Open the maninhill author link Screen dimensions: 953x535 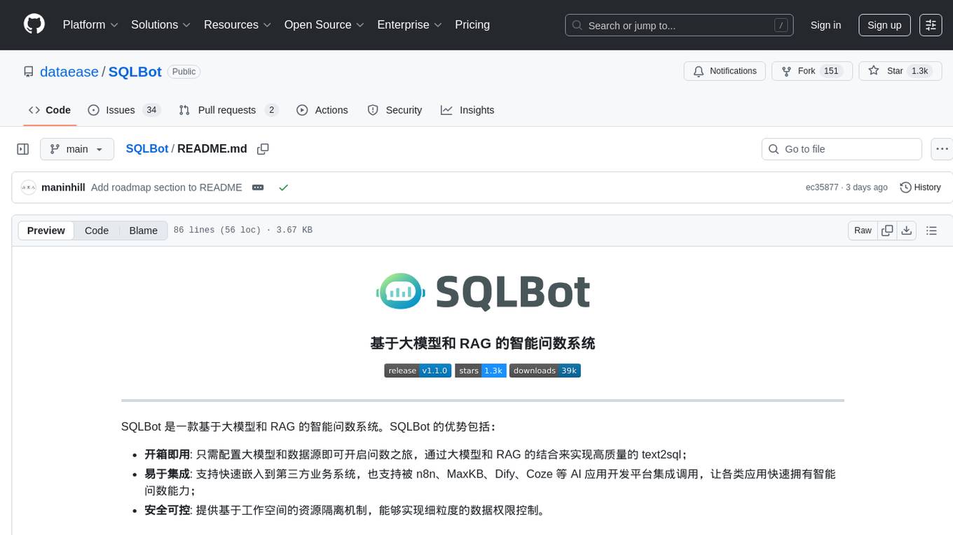click(64, 188)
